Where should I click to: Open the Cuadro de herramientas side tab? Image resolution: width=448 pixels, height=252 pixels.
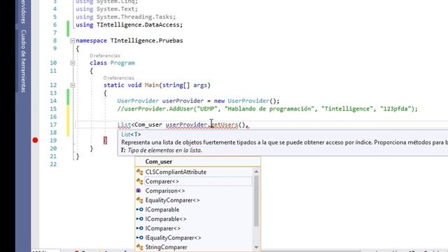[23, 61]
